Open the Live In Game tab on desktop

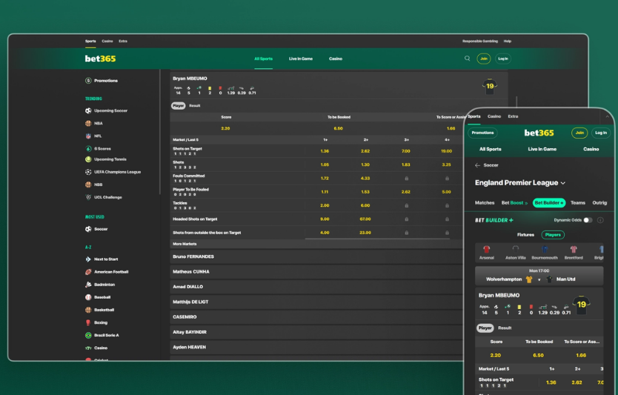click(301, 59)
